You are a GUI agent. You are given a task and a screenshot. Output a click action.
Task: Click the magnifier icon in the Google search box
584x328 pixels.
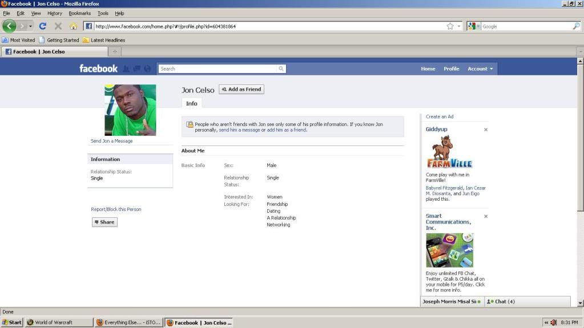(576, 26)
